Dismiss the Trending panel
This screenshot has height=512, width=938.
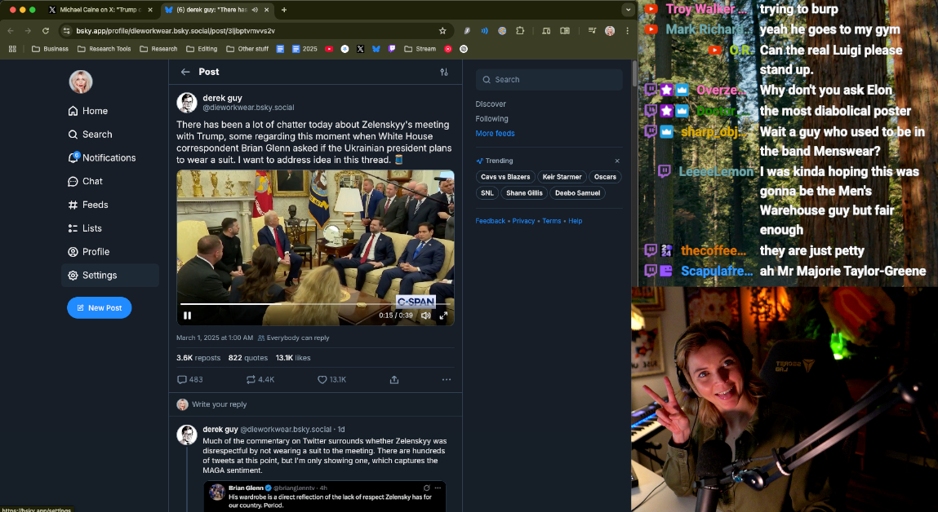[617, 161]
